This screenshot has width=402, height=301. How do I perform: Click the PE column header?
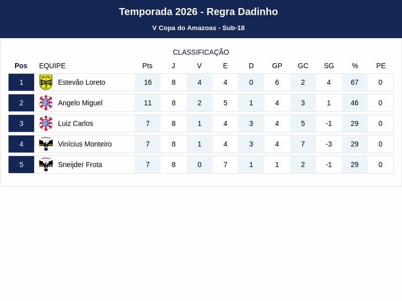[x=381, y=66]
